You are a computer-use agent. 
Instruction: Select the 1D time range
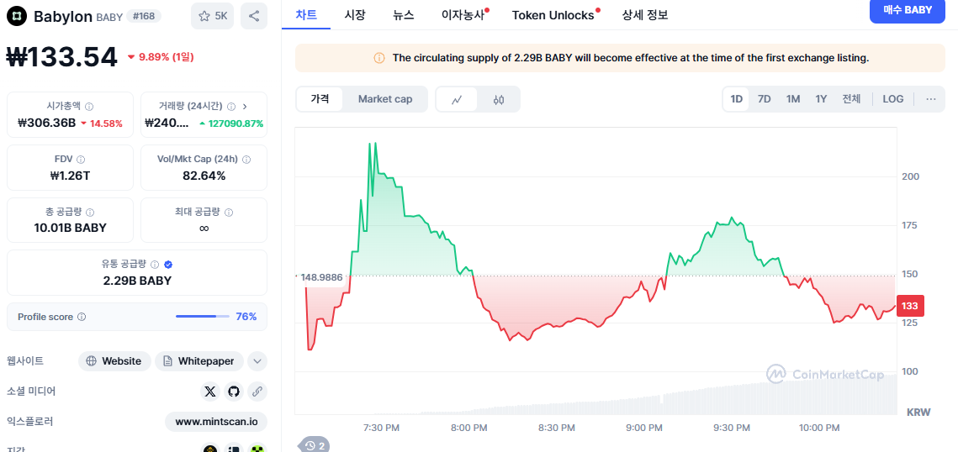(x=737, y=99)
